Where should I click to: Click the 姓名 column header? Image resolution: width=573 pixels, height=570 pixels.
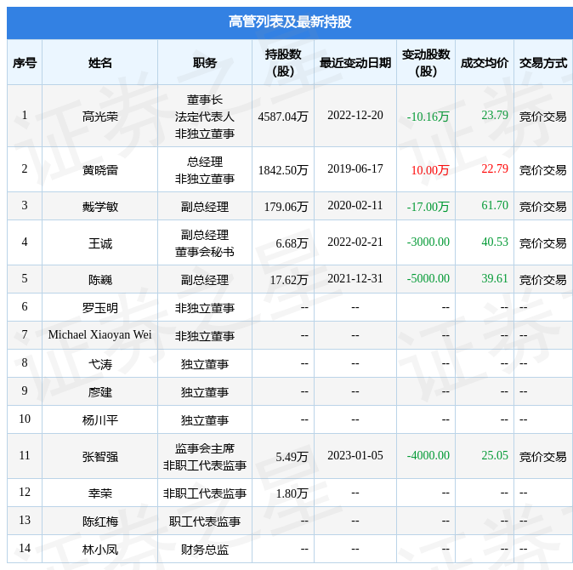click(99, 63)
